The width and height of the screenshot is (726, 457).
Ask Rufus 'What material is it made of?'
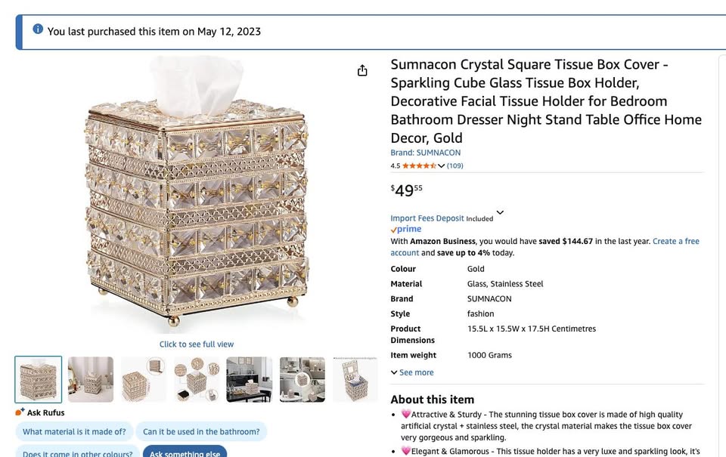click(x=74, y=432)
